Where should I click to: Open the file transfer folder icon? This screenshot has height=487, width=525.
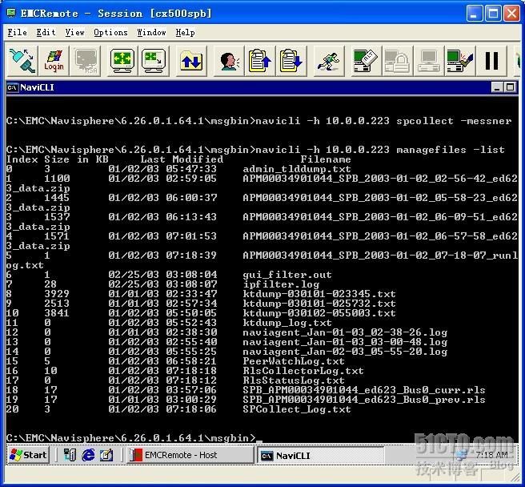click(191, 61)
